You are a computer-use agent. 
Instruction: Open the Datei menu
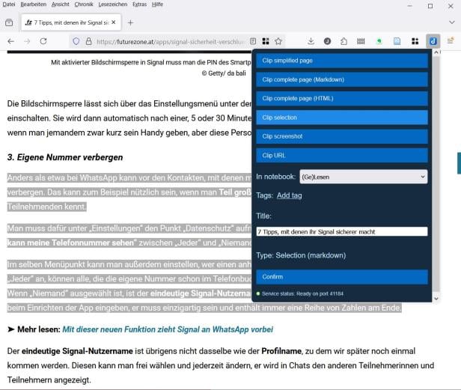[x=9, y=4]
